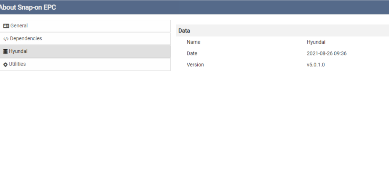The image size is (389, 176).
Task: Click the Name field label
Action: pyautogui.click(x=193, y=42)
